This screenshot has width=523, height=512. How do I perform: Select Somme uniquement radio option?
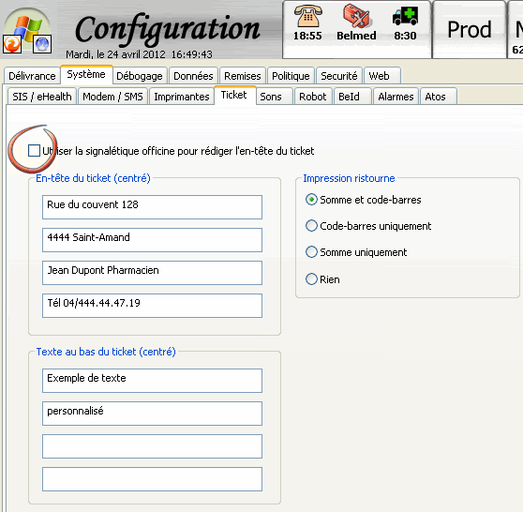coord(311,252)
